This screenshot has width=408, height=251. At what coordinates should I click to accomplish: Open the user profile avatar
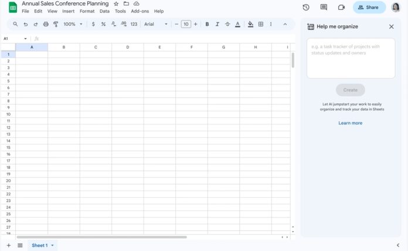coord(396,7)
